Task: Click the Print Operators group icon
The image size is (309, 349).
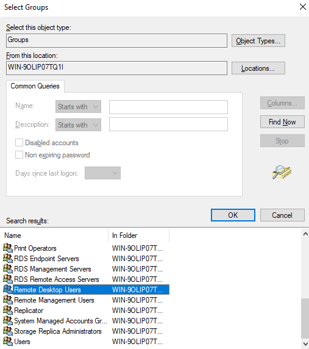Action: click(8, 248)
